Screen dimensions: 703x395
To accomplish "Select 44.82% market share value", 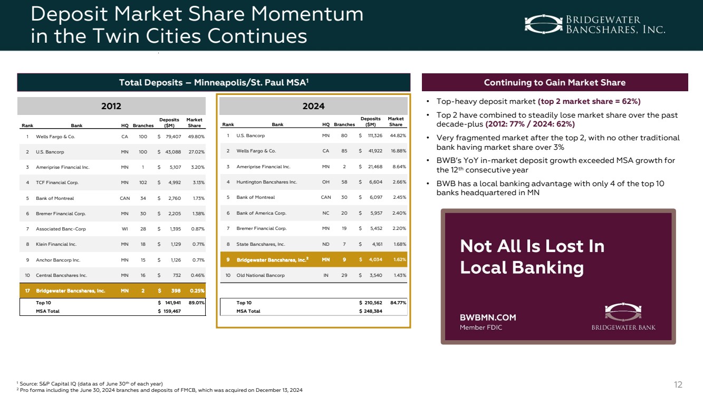I will pyautogui.click(x=398, y=136).
